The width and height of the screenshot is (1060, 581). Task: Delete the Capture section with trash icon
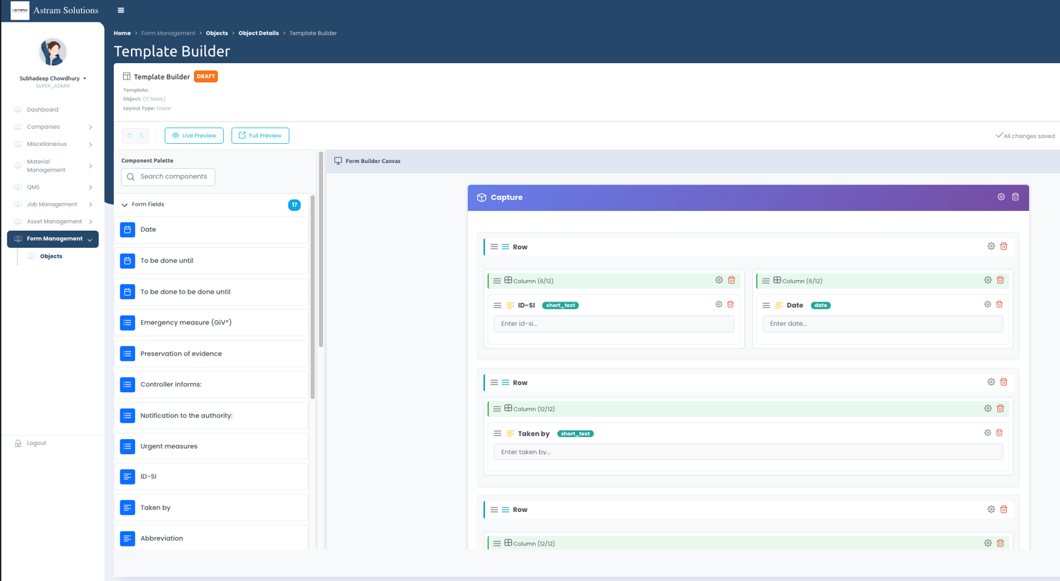coord(1015,197)
